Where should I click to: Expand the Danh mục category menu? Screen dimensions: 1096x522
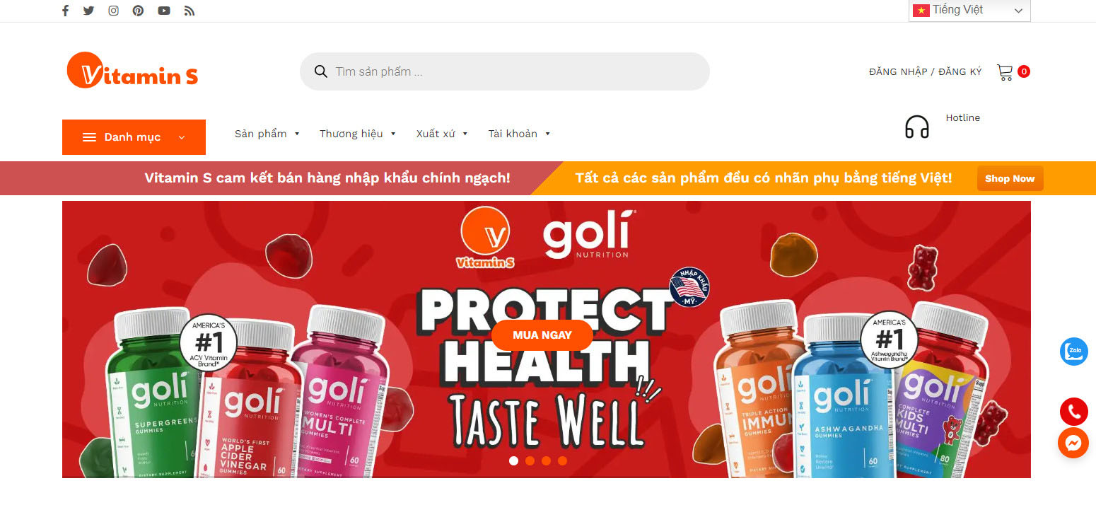(x=134, y=137)
